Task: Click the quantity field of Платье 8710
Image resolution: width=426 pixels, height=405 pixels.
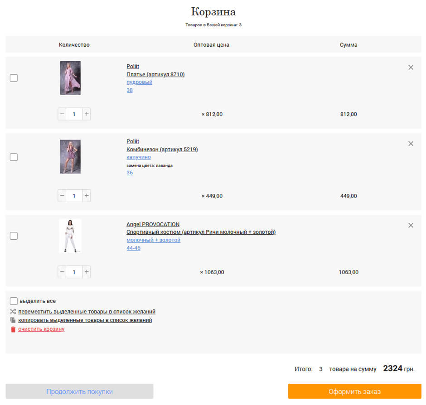Action: point(74,114)
